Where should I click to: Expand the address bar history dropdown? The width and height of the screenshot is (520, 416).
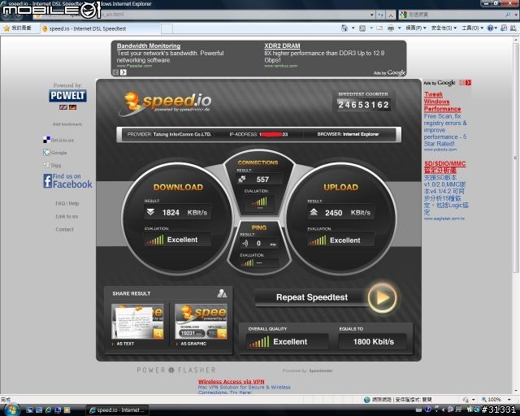372,15
